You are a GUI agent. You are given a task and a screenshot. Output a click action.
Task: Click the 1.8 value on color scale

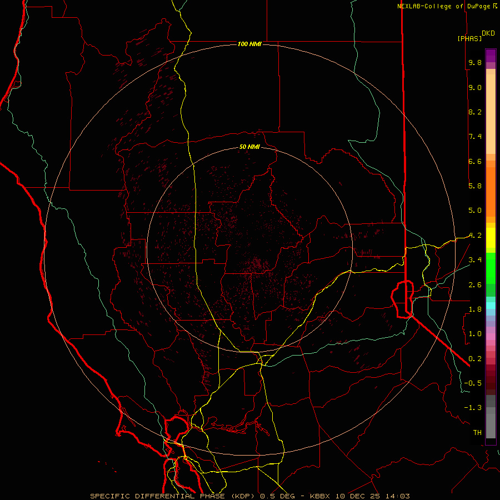pos(475,309)
